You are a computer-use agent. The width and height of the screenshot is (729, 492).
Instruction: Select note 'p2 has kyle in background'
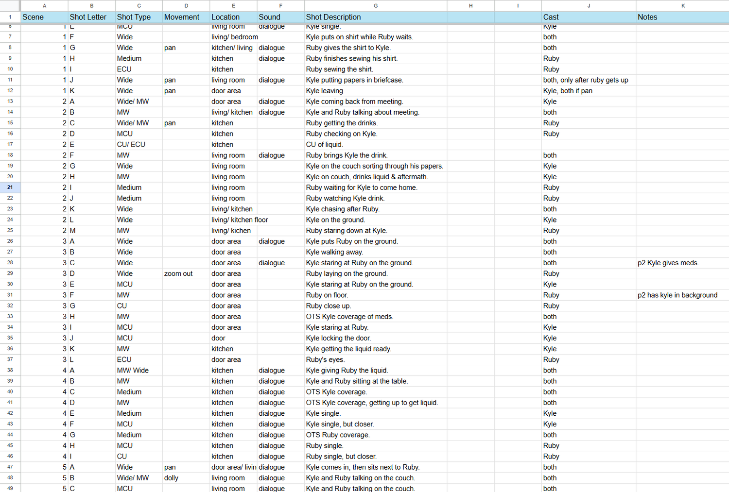pos(682,295)
